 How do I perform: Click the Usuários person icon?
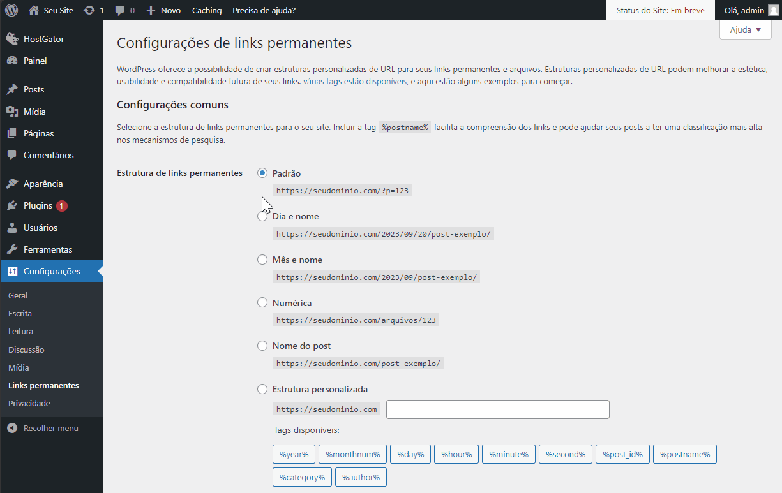pos(12,228)
